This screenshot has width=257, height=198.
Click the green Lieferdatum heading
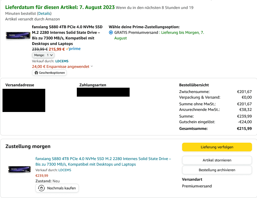(x=60, y=7)
